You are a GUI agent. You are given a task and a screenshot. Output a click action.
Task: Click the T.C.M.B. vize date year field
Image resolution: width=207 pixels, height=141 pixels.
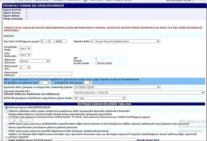coord(27,120)
